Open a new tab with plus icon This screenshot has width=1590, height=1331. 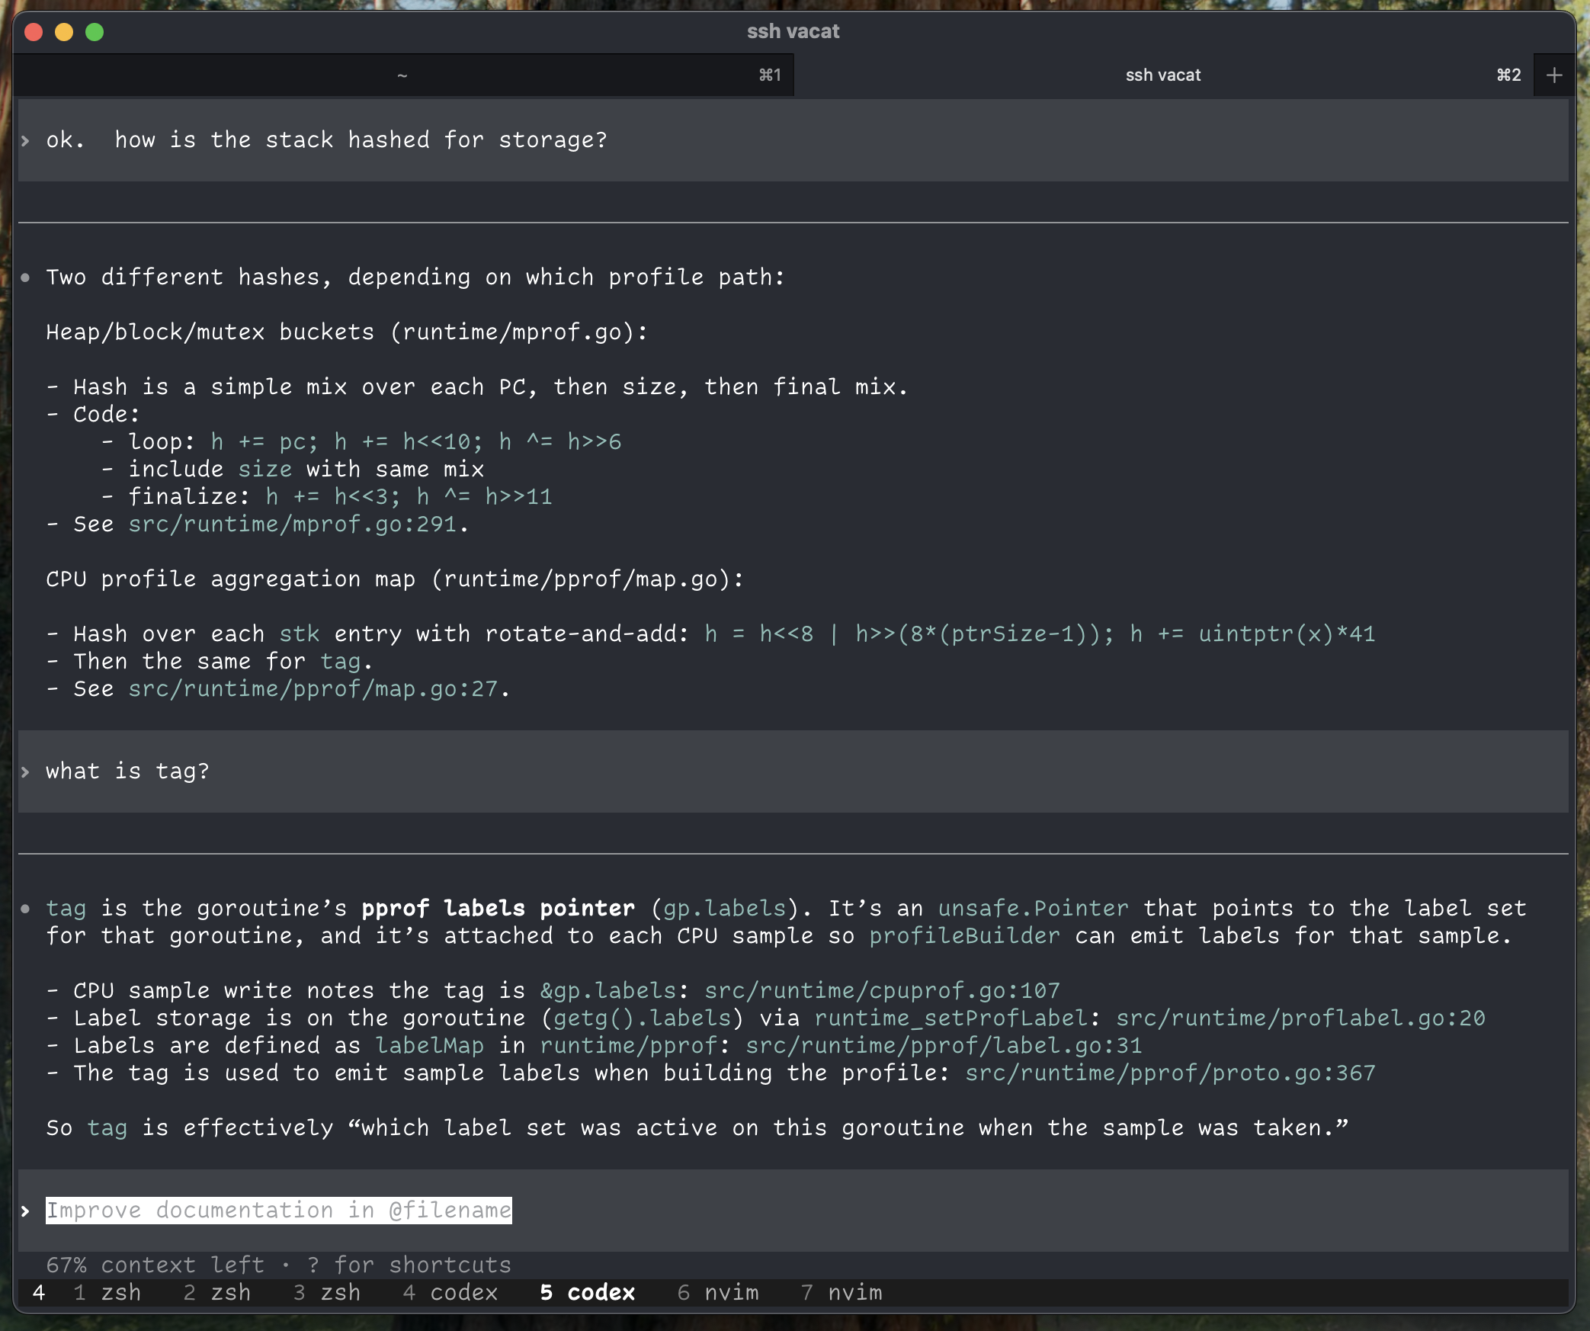(1554, 75)
